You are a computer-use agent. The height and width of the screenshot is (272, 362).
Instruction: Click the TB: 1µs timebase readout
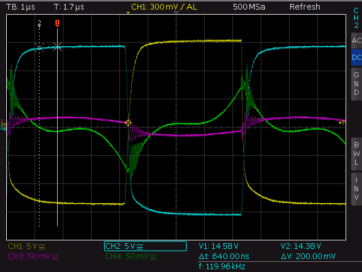[x=20, y=7]
